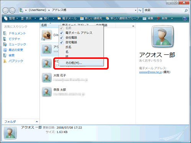The image size is (191, 143).
Task: Open 検索 favorite link in sidebar
Action: tap(11, 55)
